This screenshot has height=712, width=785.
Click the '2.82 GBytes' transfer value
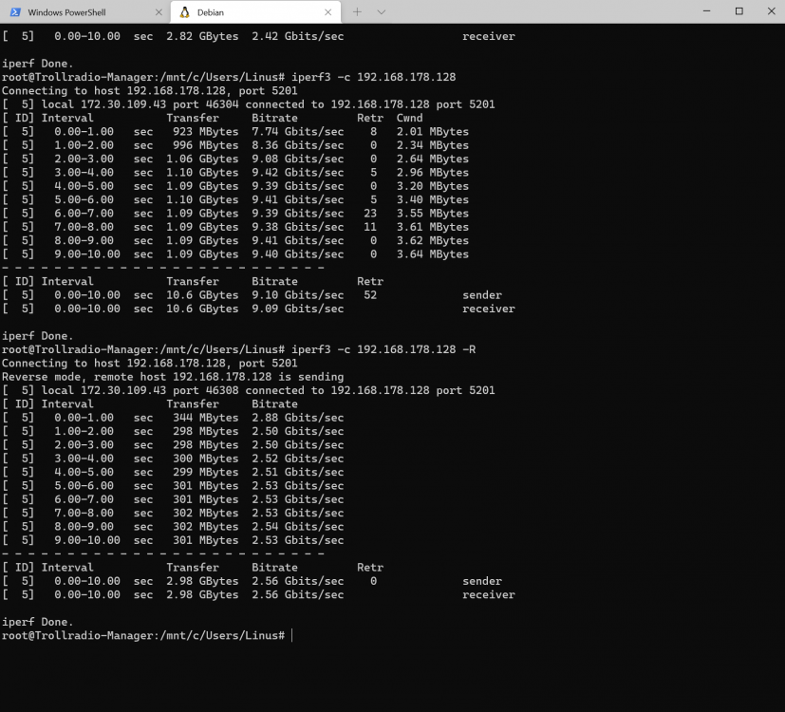[202, 36]
